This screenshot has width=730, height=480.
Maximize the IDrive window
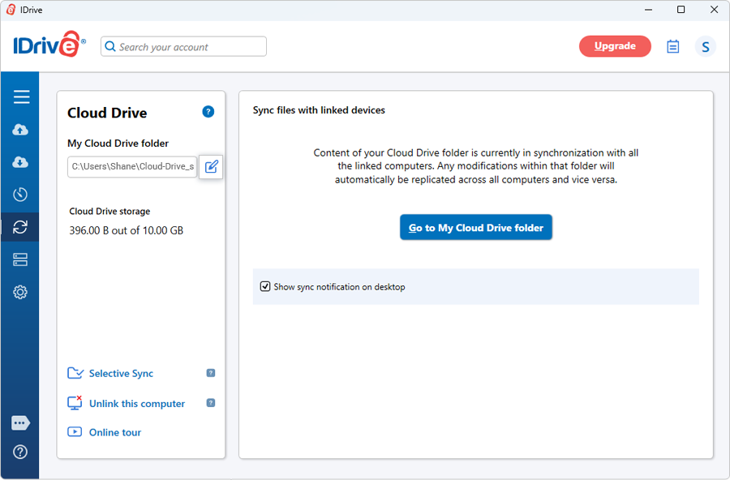click(x=681, y=10)
